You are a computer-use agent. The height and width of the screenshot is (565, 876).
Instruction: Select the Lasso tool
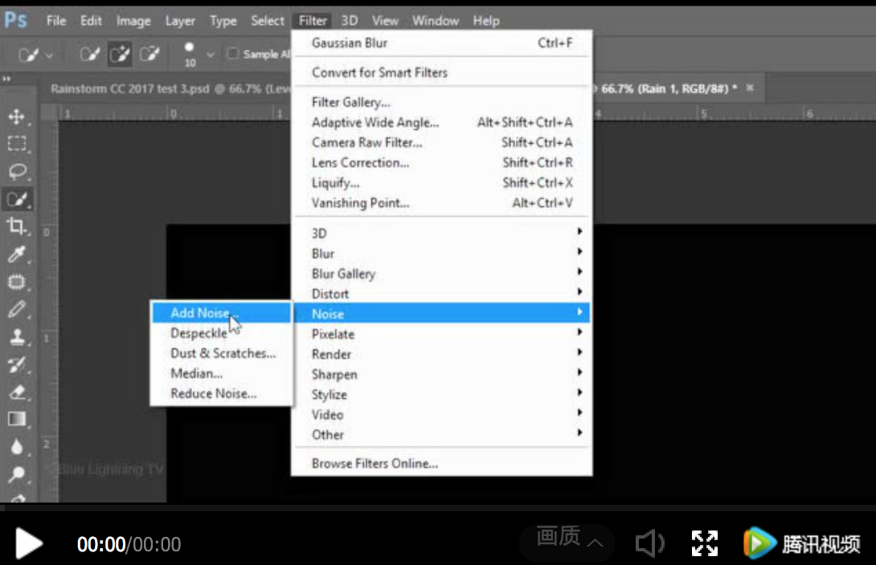(16, 172)
